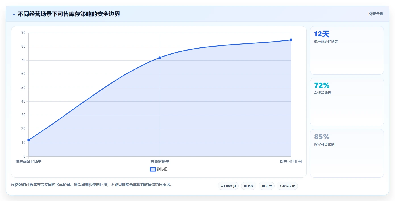Select the Chart.js tag
This screenshot has width=395, height=201.
228,186
